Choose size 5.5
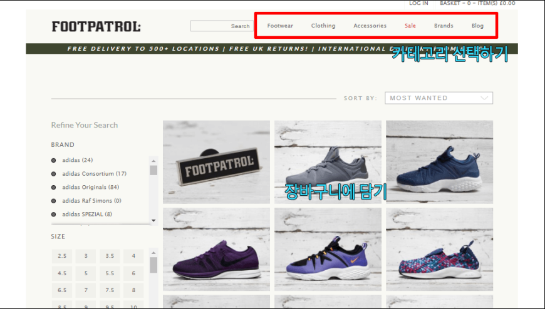 110,273
